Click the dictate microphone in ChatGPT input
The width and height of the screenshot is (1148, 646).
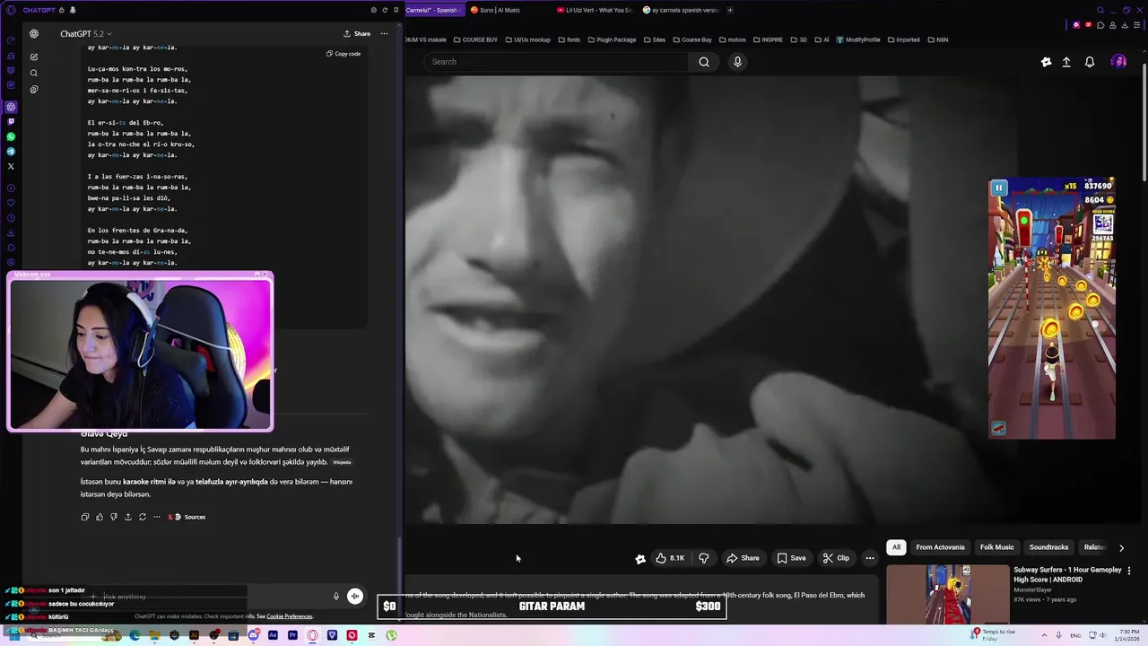click(336, 596)
